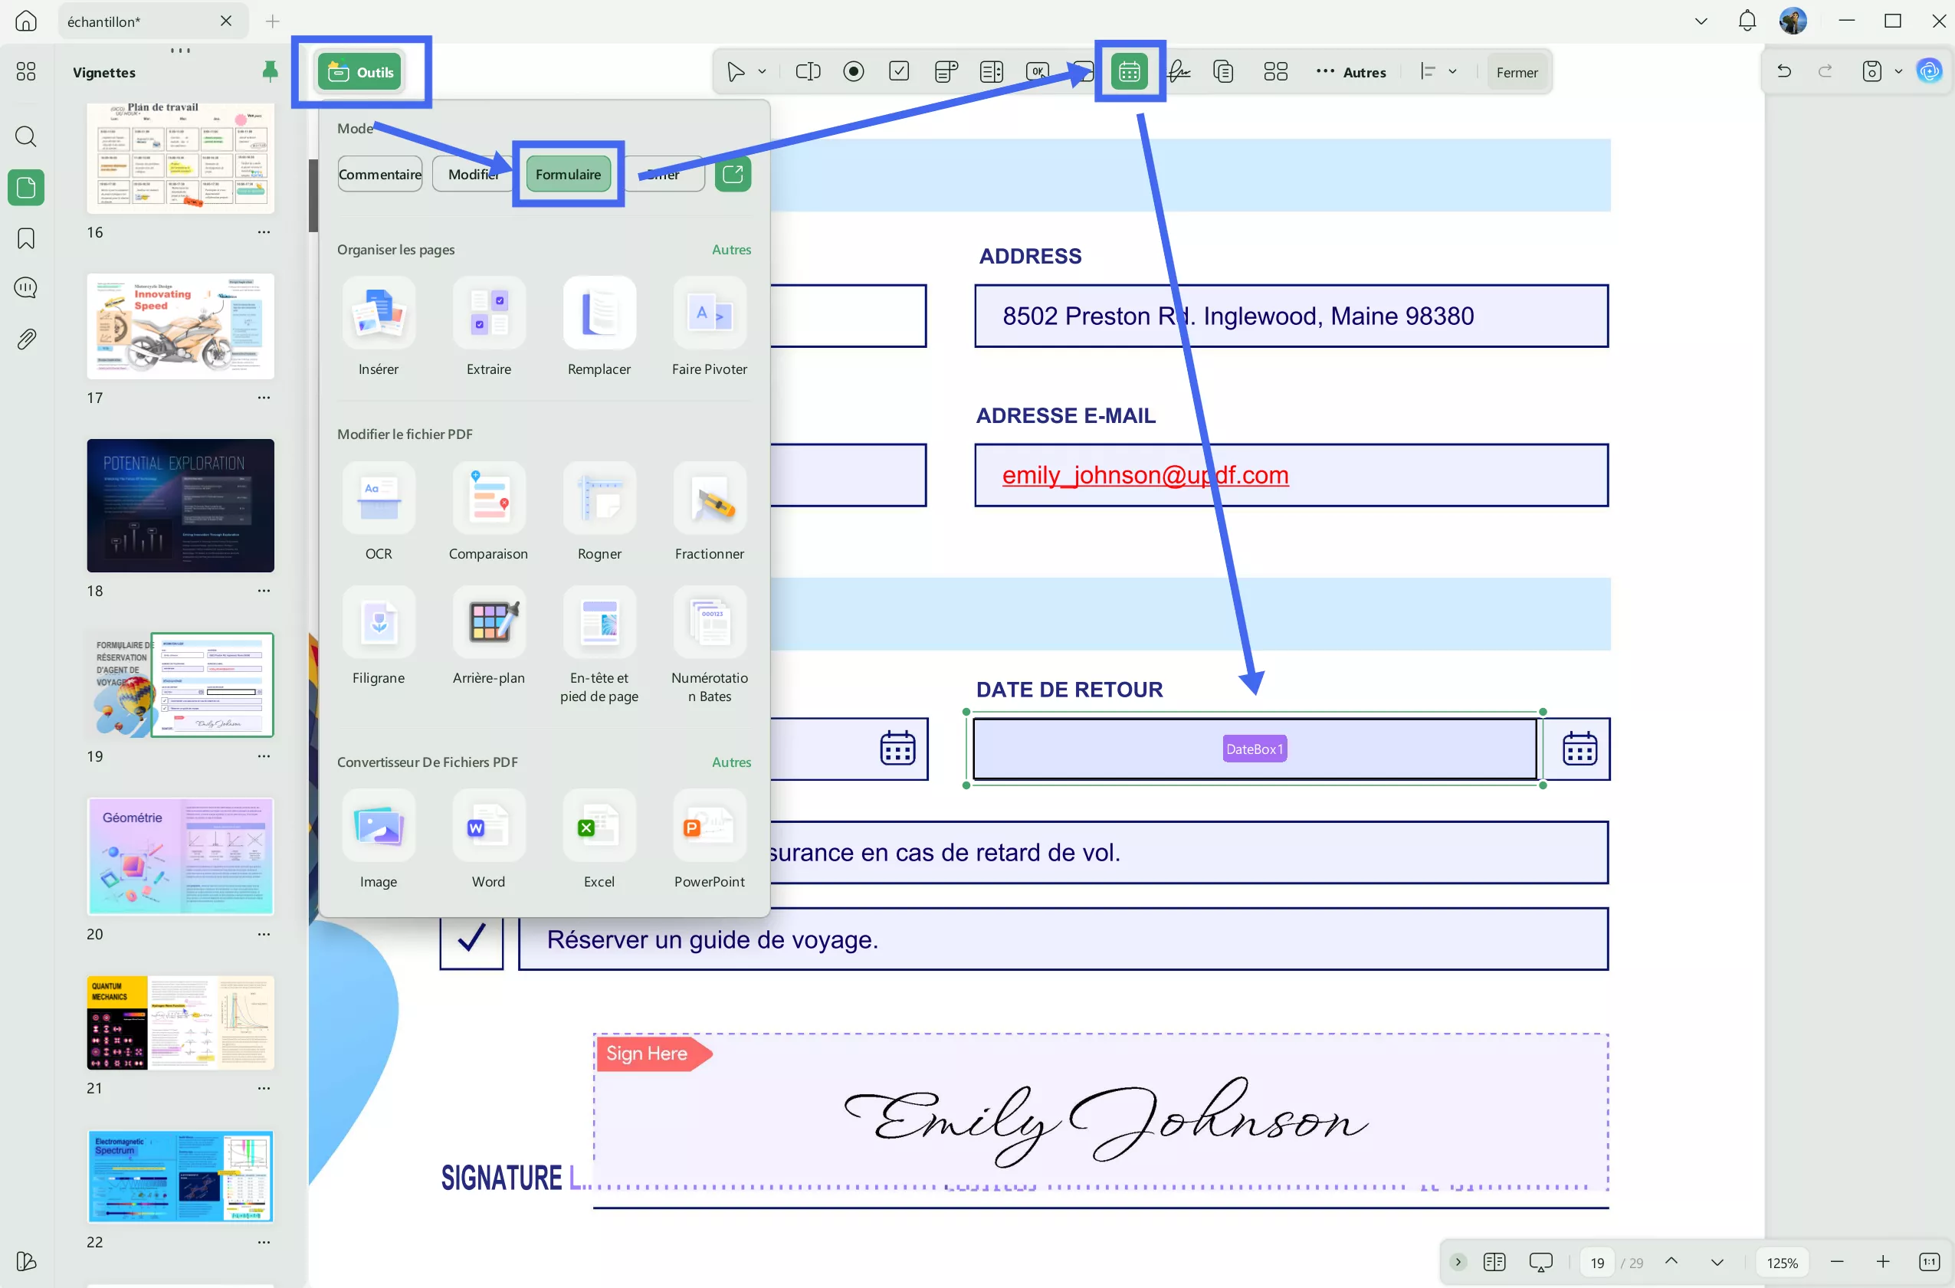Select the Date field tool

coord(1130,71)
